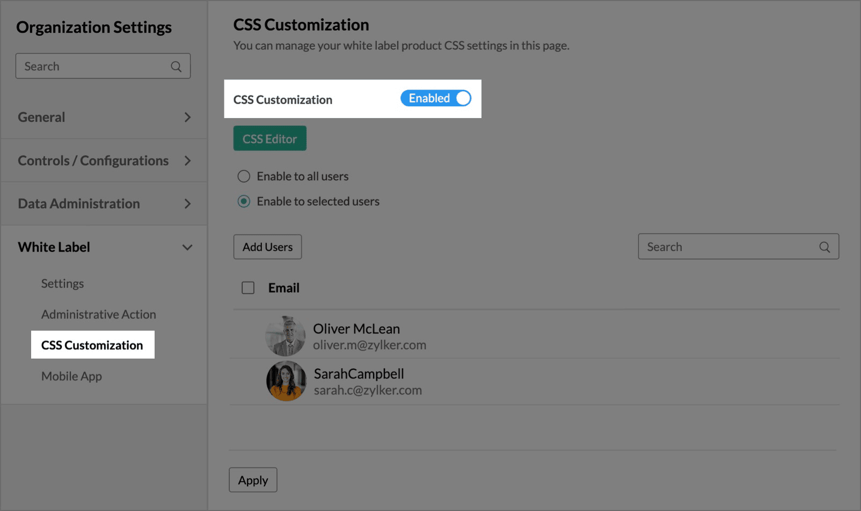
Task: Click Sarah Campbell's profile photo
Action: 286,381
